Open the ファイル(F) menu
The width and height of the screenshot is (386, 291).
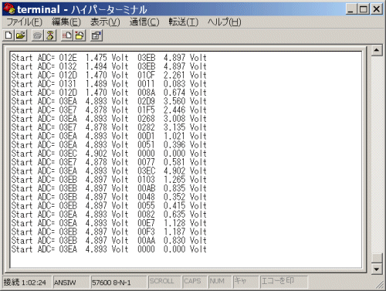point(24,22)
